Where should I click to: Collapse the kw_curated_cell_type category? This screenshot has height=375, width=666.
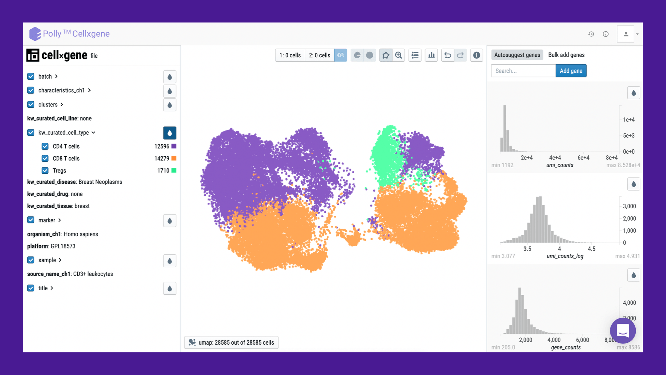point(94,132)
